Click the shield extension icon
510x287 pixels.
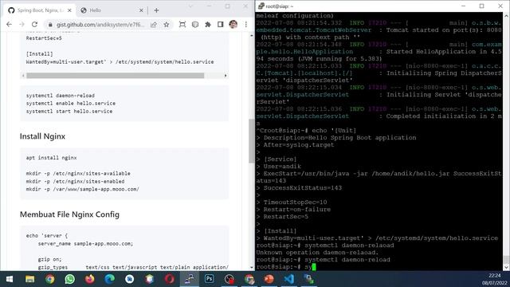tap(194, 25)
